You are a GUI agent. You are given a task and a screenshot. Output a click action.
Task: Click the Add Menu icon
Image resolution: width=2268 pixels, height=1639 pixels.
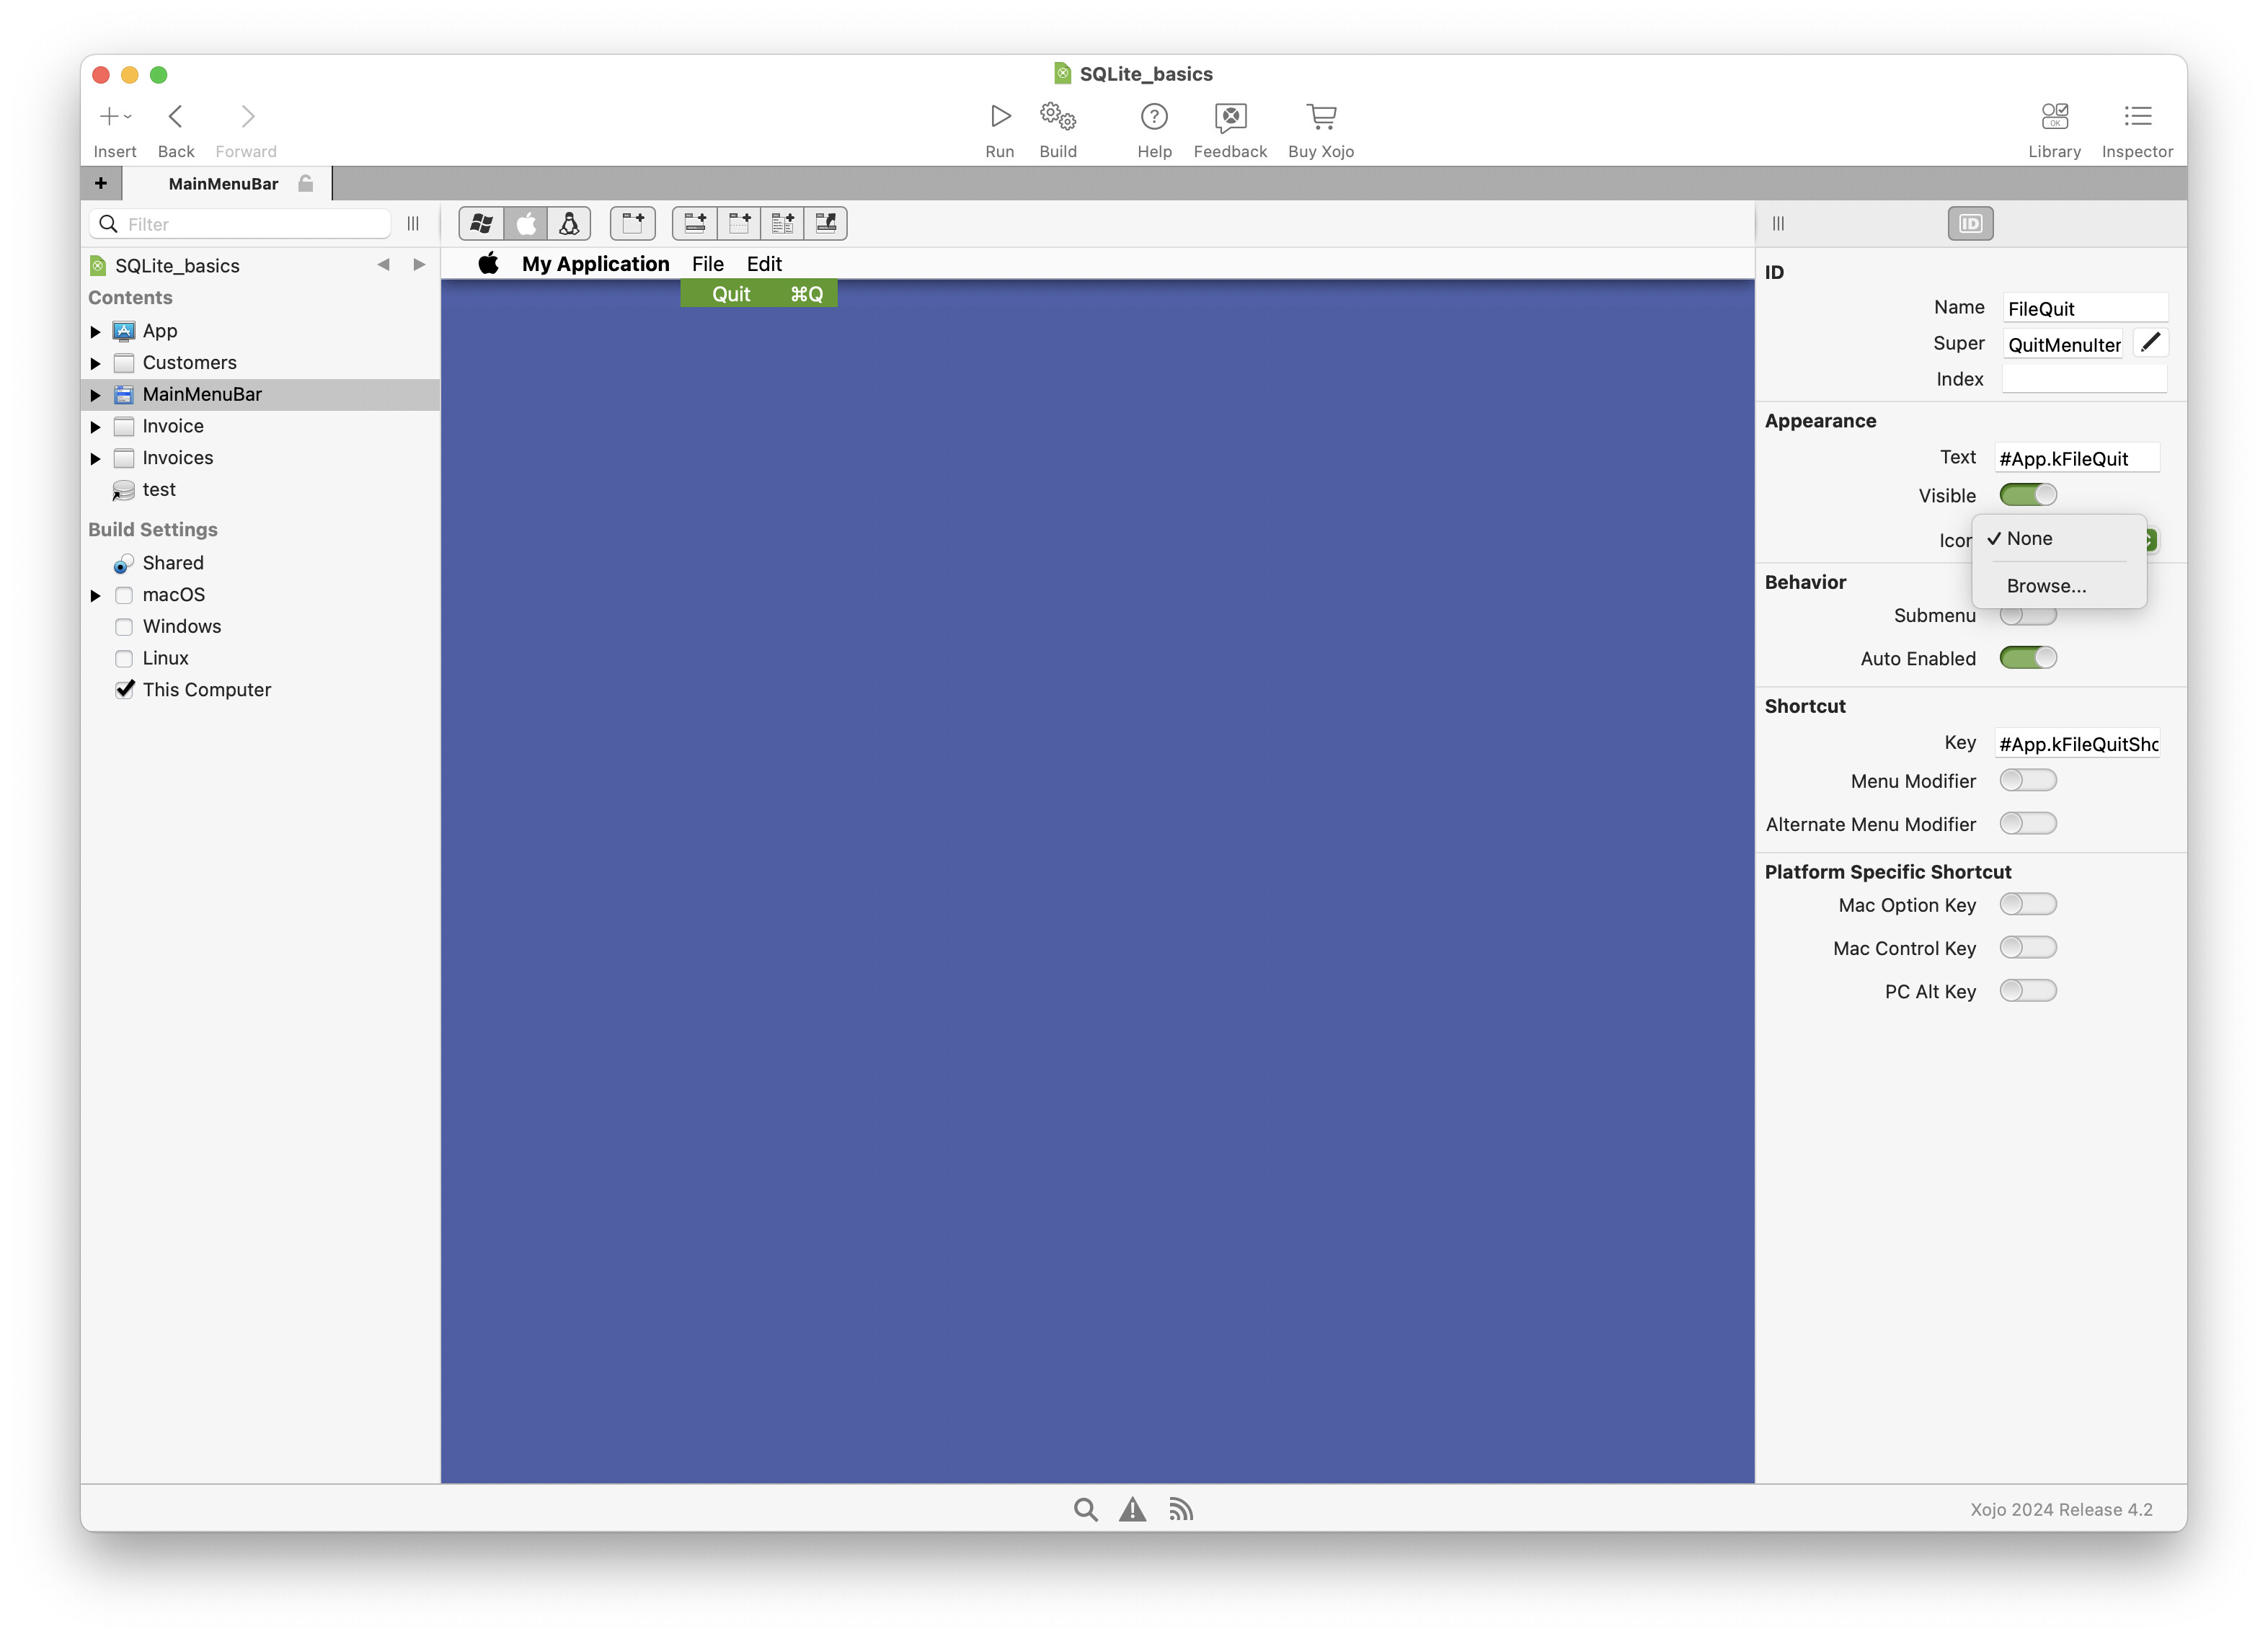pyautogui.click(x=633, y=223)
